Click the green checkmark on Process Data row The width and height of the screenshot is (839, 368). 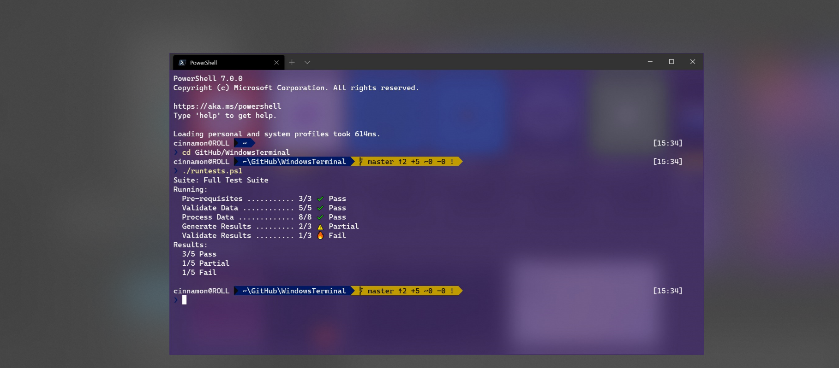point(320,217)
